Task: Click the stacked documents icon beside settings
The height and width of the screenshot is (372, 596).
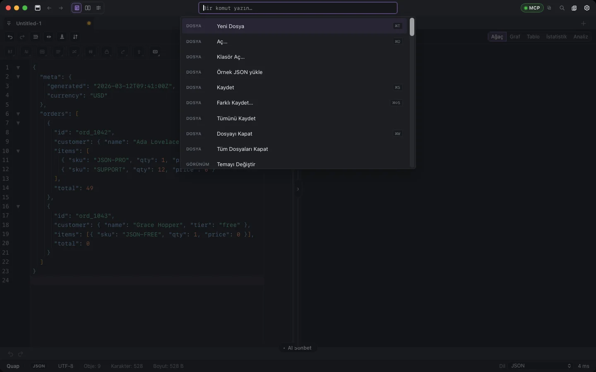Action: (574, 8)
